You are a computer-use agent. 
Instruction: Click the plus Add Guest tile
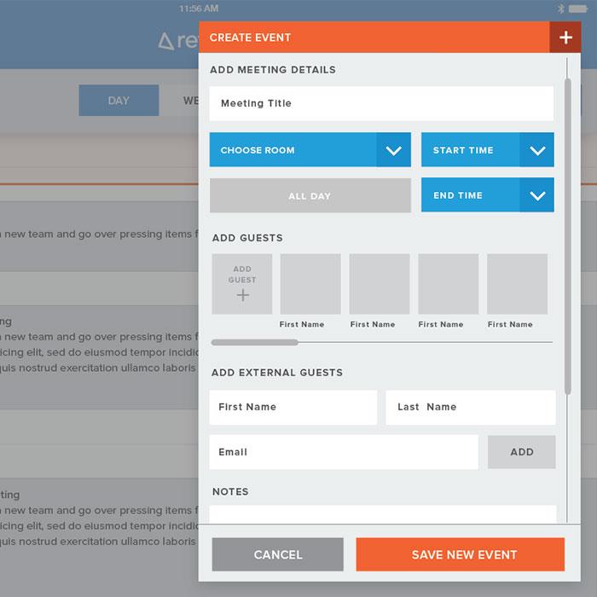pos(242,284)
